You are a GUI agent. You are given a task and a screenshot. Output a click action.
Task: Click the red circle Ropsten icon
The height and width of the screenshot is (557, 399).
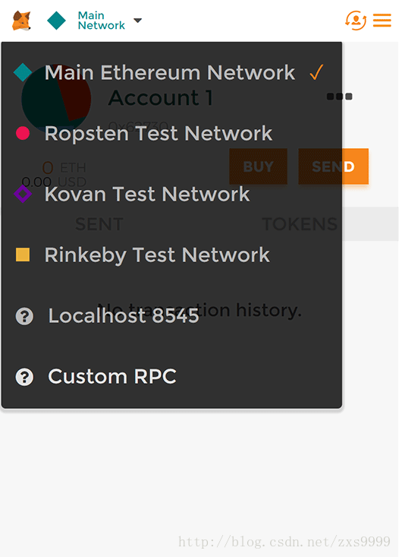click(x=23, y=133)
